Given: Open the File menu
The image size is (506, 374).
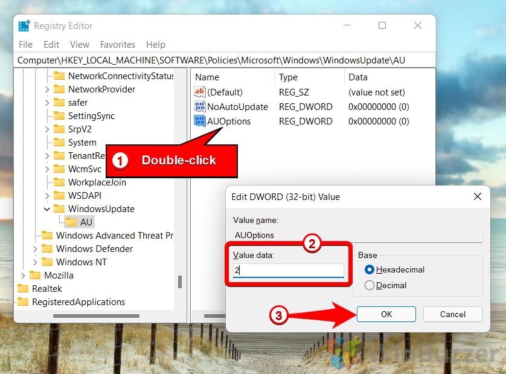Looking at the screenshot, I should tap(25, 45).
